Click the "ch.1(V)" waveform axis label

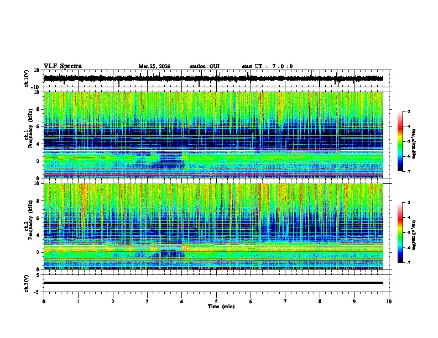click(x=27, y=78)
